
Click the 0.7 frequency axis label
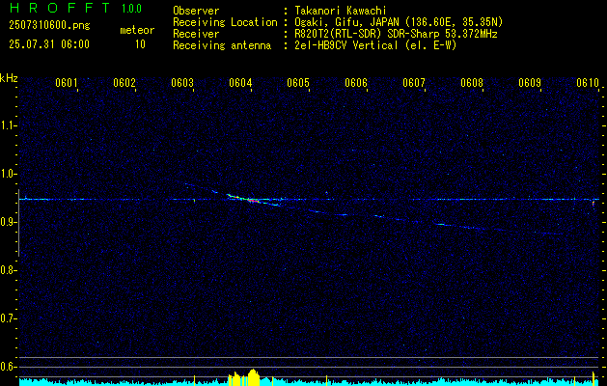tap(8, 319)
